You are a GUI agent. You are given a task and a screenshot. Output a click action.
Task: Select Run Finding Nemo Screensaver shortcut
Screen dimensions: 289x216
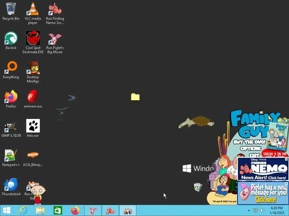pyautogui.click(x=55, y=13)
